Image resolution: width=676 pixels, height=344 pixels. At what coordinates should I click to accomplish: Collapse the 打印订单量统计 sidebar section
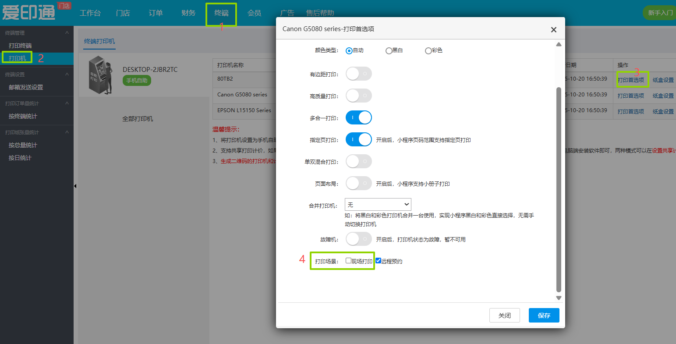click(67, 103)
